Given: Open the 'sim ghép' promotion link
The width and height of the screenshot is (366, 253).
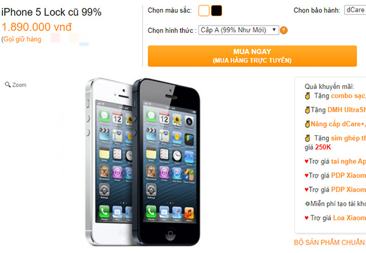Looking at the screenshot, I should (348, 138).
